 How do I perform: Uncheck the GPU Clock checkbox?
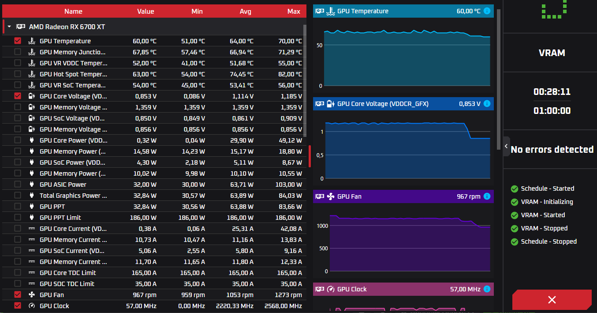(x=18, y=305)
